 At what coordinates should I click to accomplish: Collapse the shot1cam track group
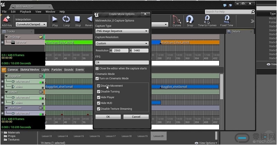tap(6, 108)
